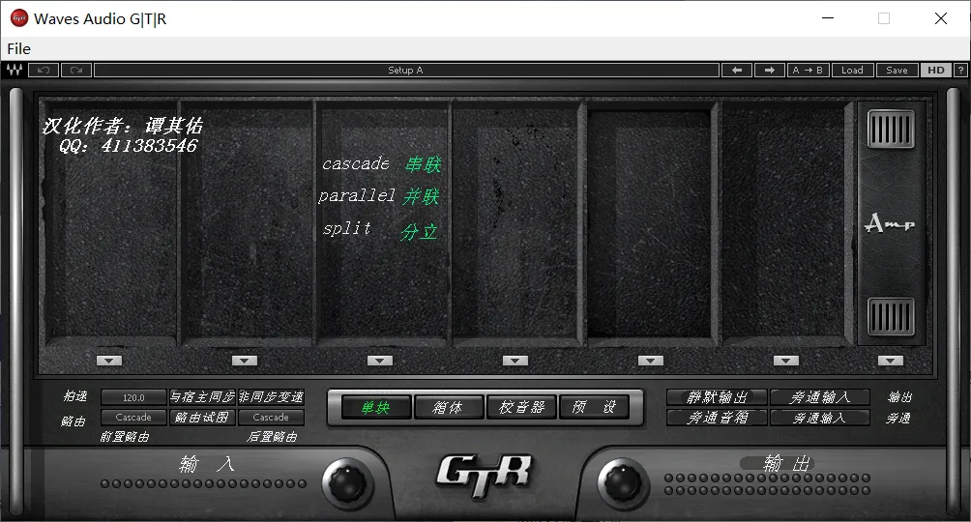Click the Redo arrow icon
971x522 pixels.
(x=76, y=70)
